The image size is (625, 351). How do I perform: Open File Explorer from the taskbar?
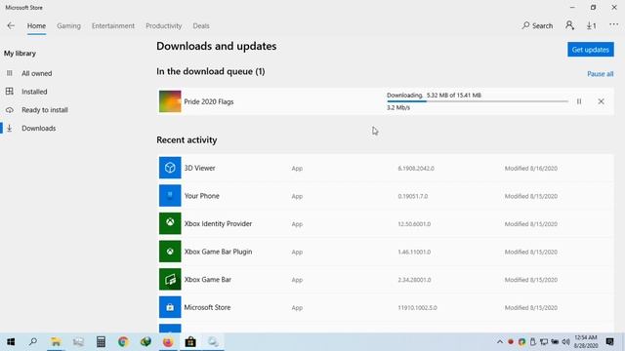click(56, 342)
